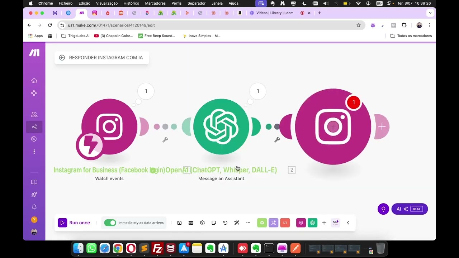Toggle the Immediately as data arrives switch
This screenshot has height=258, width=459.
[110, 223]
